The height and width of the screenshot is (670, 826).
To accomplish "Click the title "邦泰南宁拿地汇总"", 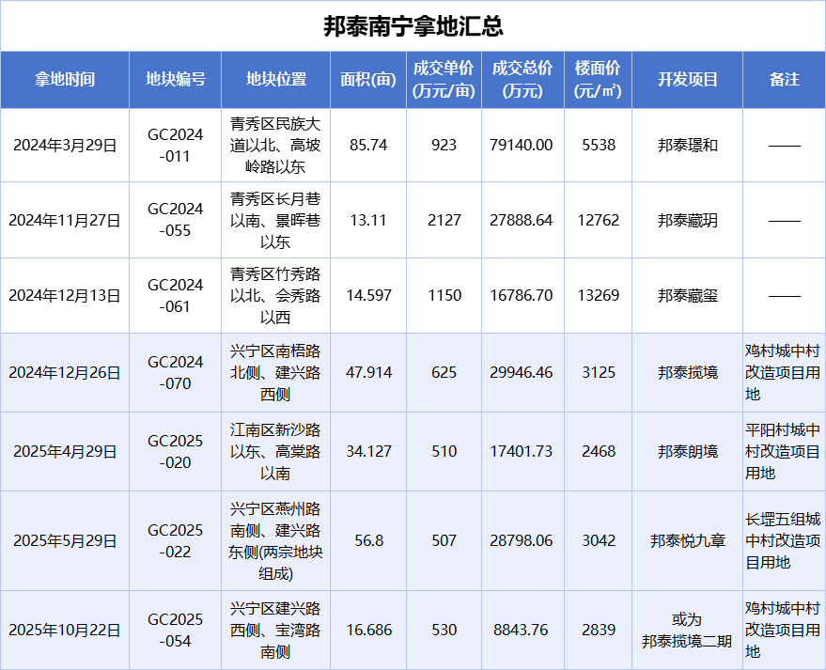I will tap(413, 25).
